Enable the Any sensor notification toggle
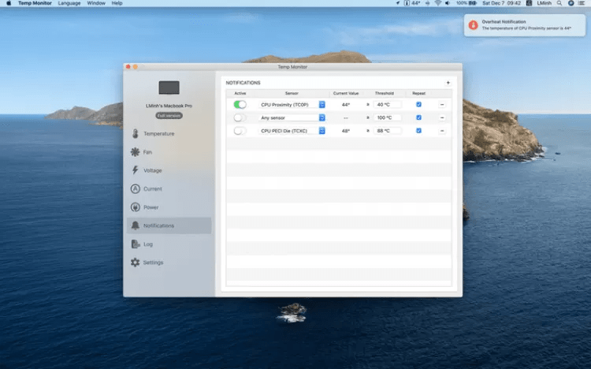This screenshot has height=369, width=591. (x=240, y=117)
